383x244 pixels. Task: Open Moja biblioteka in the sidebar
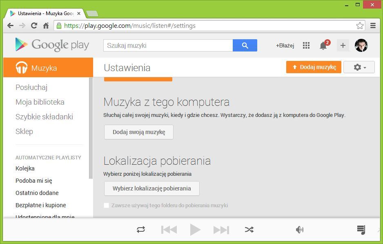click(x=40, y=102)
